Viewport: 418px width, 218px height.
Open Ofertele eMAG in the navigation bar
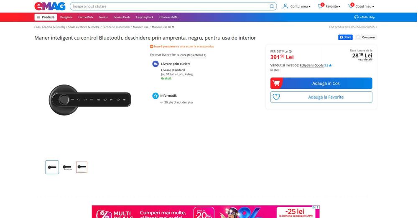point(169,17)
